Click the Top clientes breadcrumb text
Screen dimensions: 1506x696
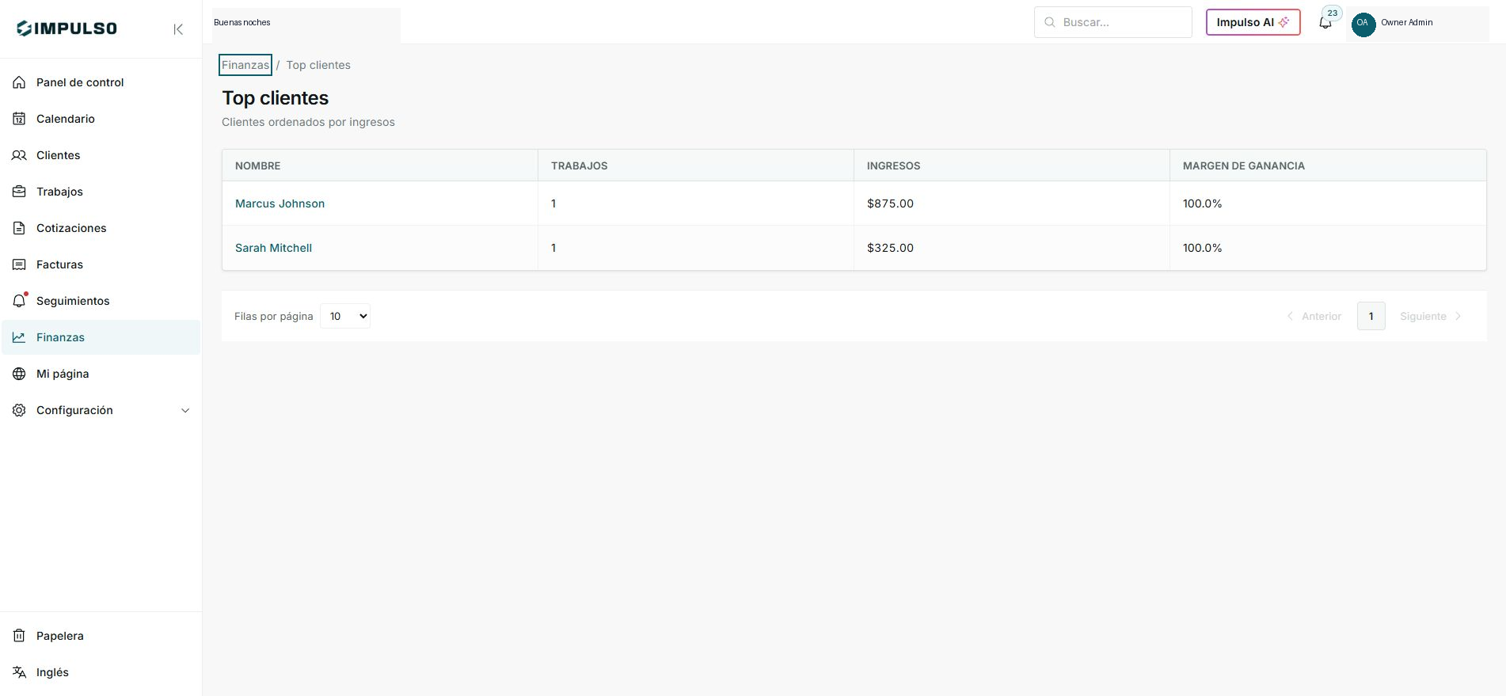(x=318, y=65)
